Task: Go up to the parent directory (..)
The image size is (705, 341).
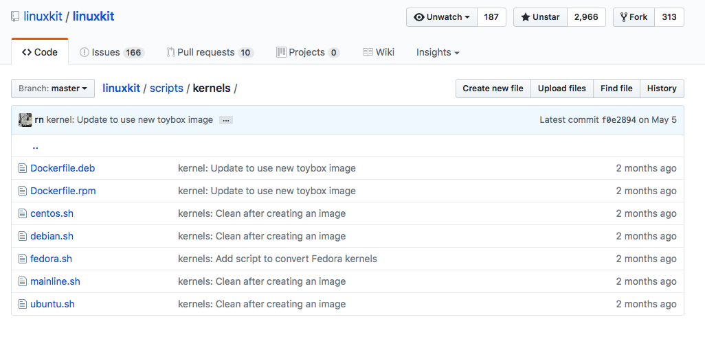Action: [35, 146]
